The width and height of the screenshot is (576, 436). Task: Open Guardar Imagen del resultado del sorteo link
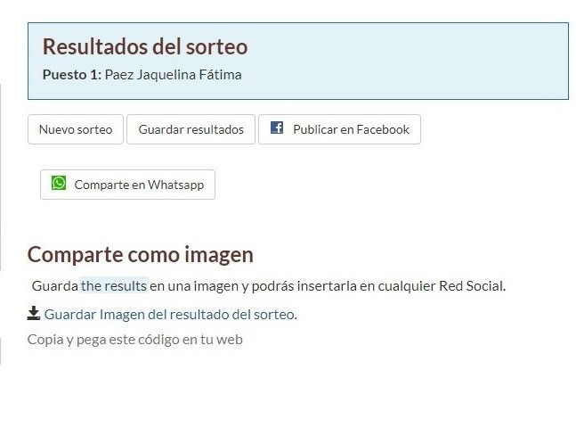pyautogui.click(x=170, y=315)
